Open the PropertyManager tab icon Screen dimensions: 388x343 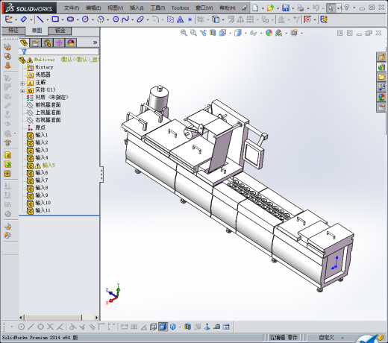[35, 43]
